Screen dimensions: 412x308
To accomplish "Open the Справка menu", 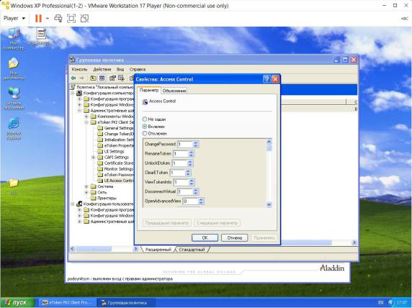I will 138,69.
